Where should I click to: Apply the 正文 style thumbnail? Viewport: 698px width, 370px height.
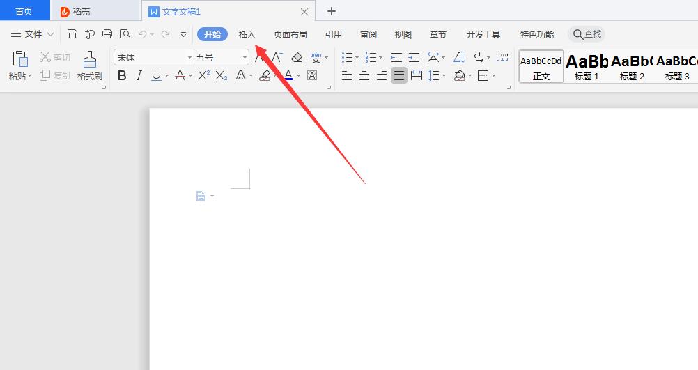[541, 67]
